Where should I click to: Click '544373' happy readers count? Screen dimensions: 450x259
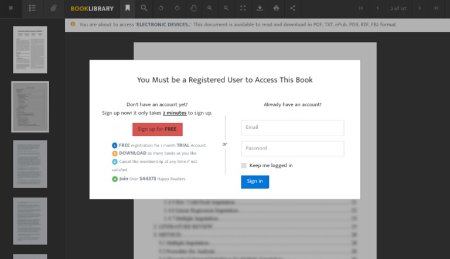coord(148,179)
